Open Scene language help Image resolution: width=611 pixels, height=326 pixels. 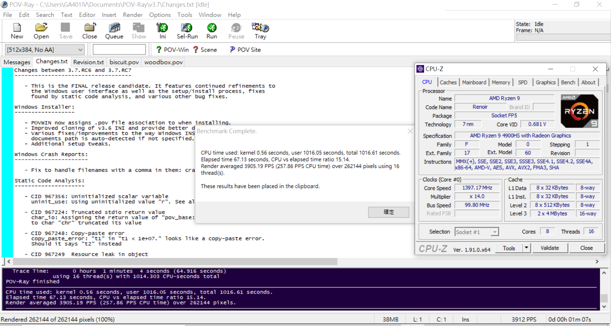[x=205, y=50]
